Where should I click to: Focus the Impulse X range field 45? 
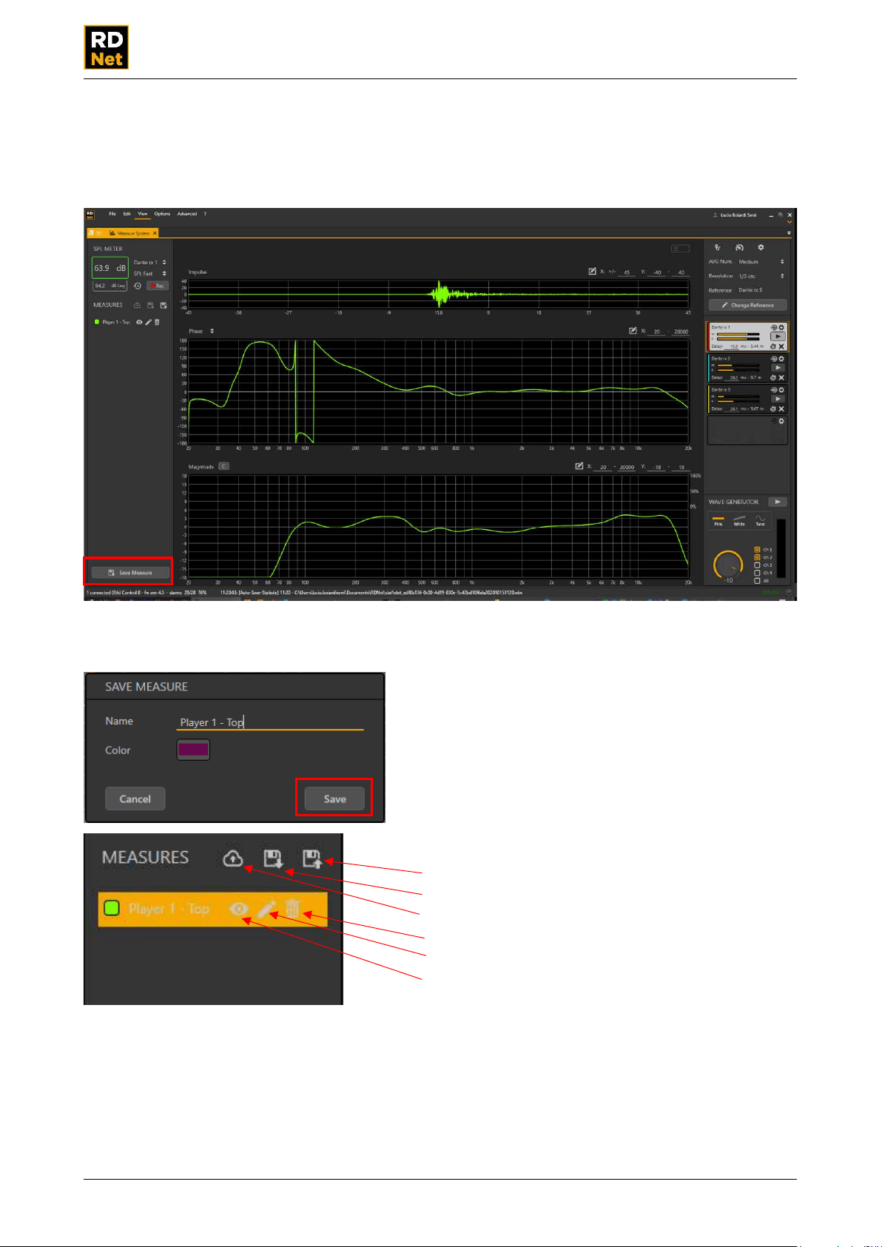pyautogui.click(x=626, y=272)
